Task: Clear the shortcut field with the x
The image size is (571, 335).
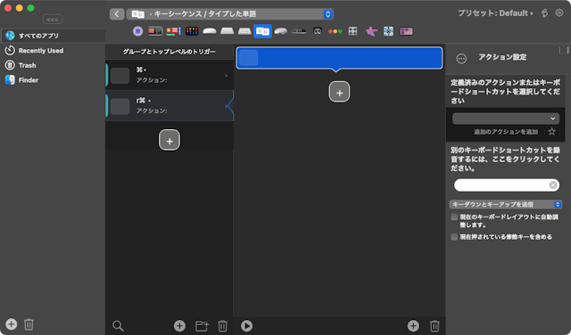Action: click(553, 185)
